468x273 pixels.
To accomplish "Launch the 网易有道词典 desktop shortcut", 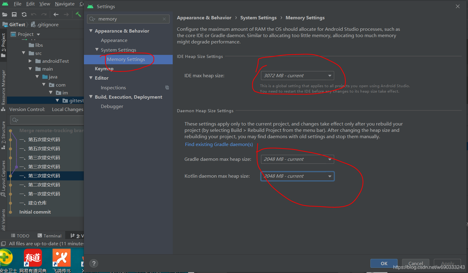I will click(33, 261).
